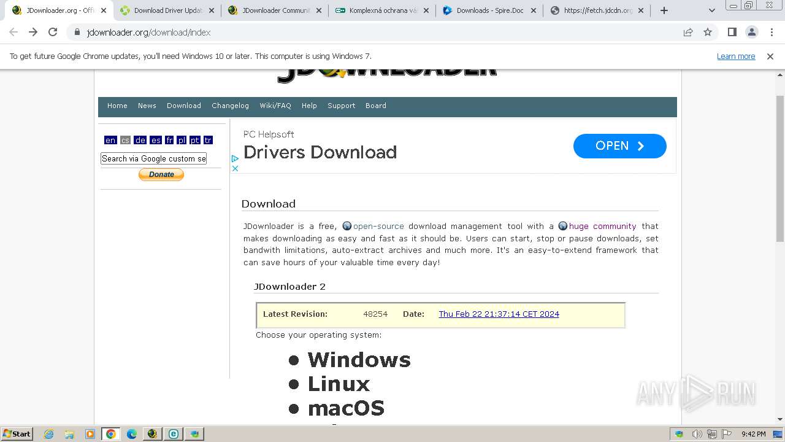This screenshot has height=442, width=785.
Task: Click the OPEN button in the ad
Action: coord(619,146)
